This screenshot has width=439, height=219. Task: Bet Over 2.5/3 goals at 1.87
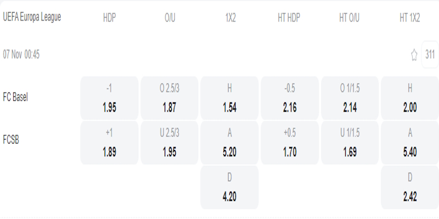pyautogui.click(x=170, y=99)
